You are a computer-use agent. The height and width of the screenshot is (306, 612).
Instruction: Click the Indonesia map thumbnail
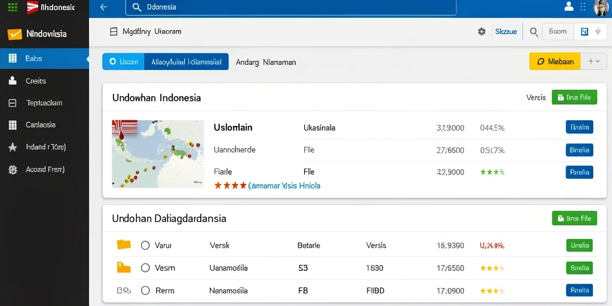click(158, 154)
